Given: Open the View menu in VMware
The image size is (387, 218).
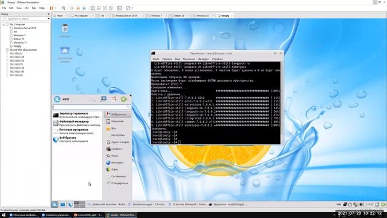Looking at the screenshot, I should 19,8.
